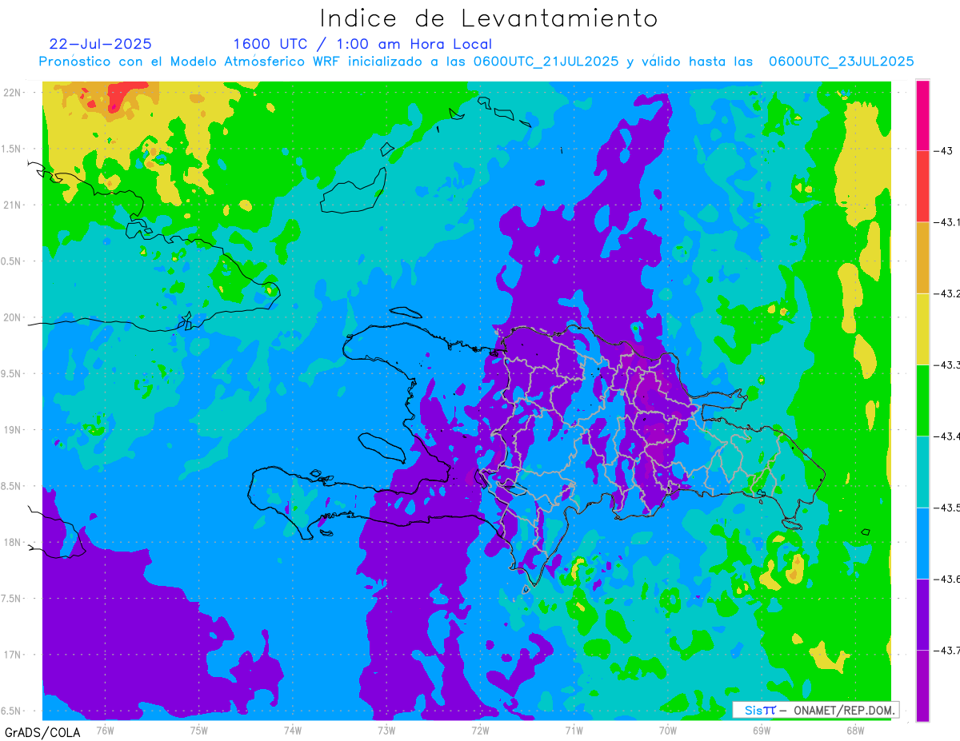Viewport: 960px width, 741px height.
Task: Click the '75W' longitude label
Action: tap(199, 729)
